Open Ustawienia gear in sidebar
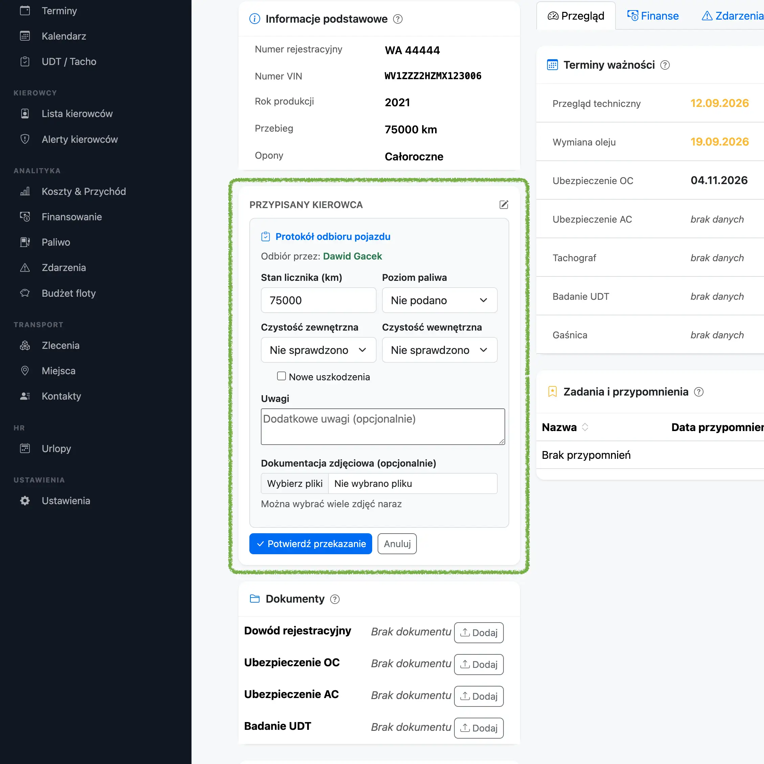Screen dimensions: 764x764 point(66,501)
